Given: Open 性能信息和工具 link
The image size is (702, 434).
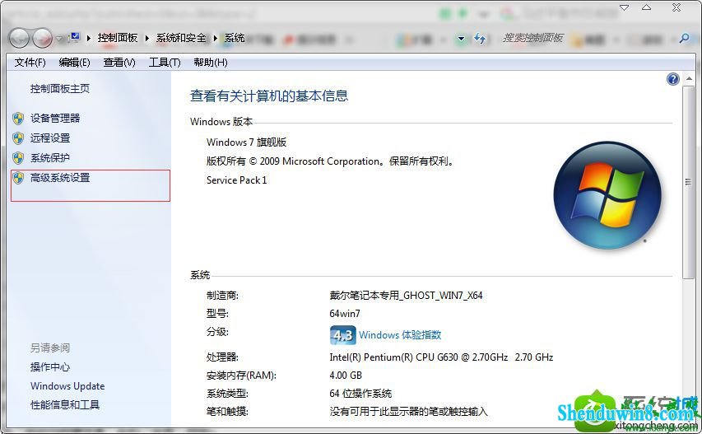Looking at the screenshot, I should point(65,405).
